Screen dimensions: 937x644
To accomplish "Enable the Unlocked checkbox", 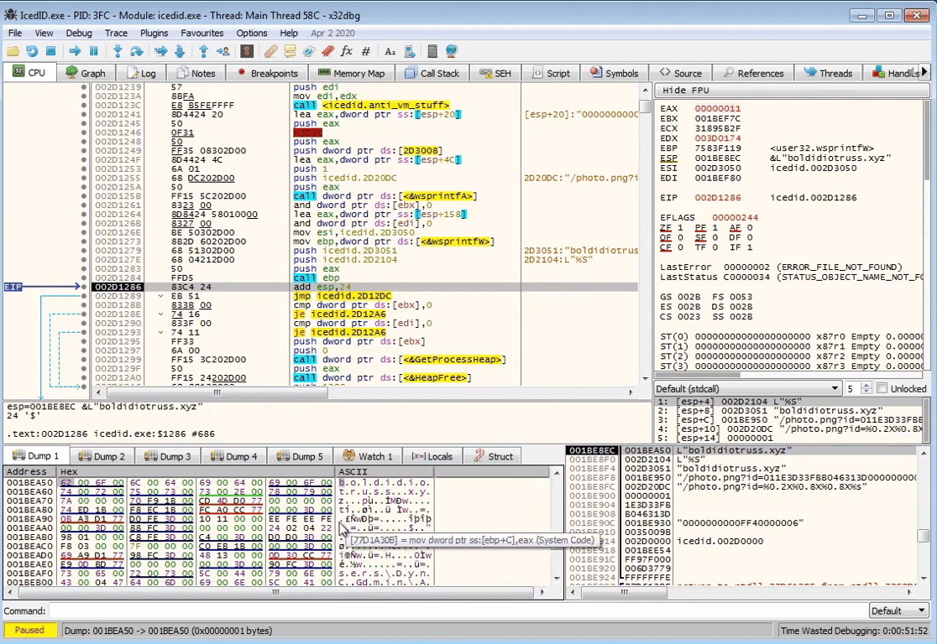I will pyautogui.click(x=882, y=388).
